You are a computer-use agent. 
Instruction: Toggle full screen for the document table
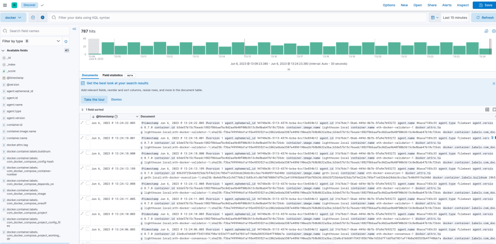coord(494,109)
